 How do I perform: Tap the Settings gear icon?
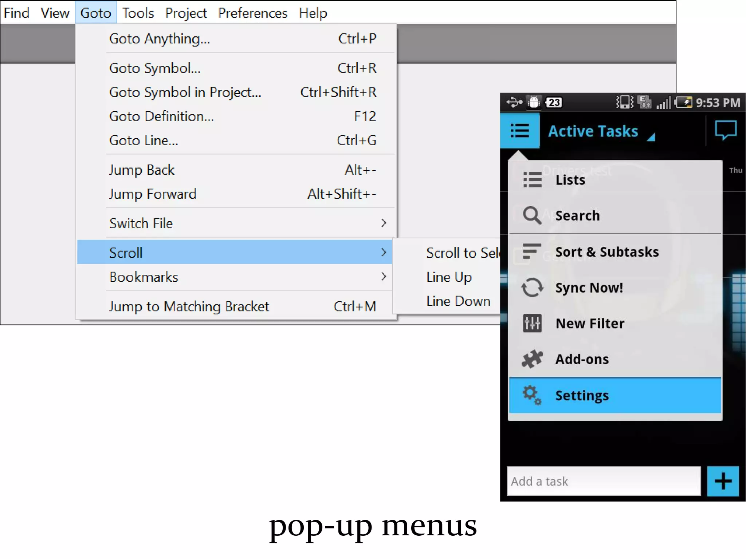(532, 395)
